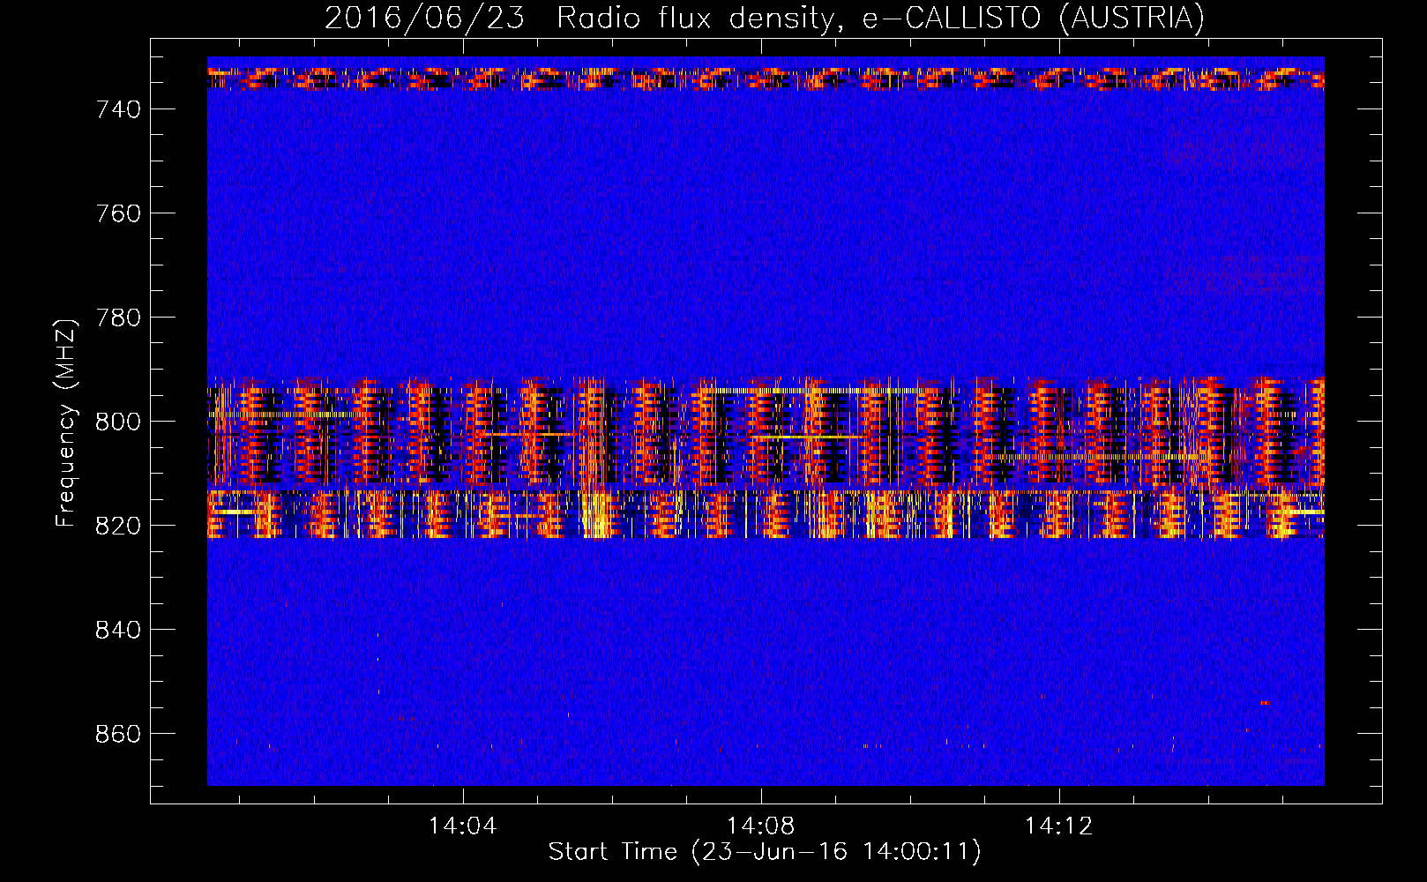Click the 780 frequency tick label
The image size is (1427, 882).
tap(118, 318)
